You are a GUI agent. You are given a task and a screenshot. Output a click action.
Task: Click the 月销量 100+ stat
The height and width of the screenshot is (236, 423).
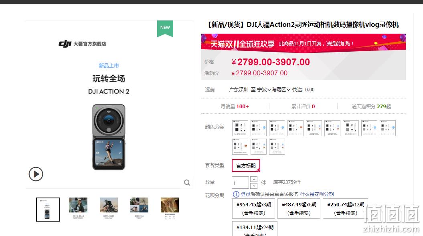[x=235, y=107]
